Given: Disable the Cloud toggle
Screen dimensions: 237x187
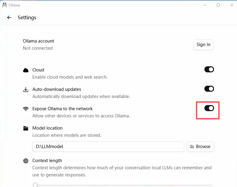Looking at the screenshot, I should 209,69.
